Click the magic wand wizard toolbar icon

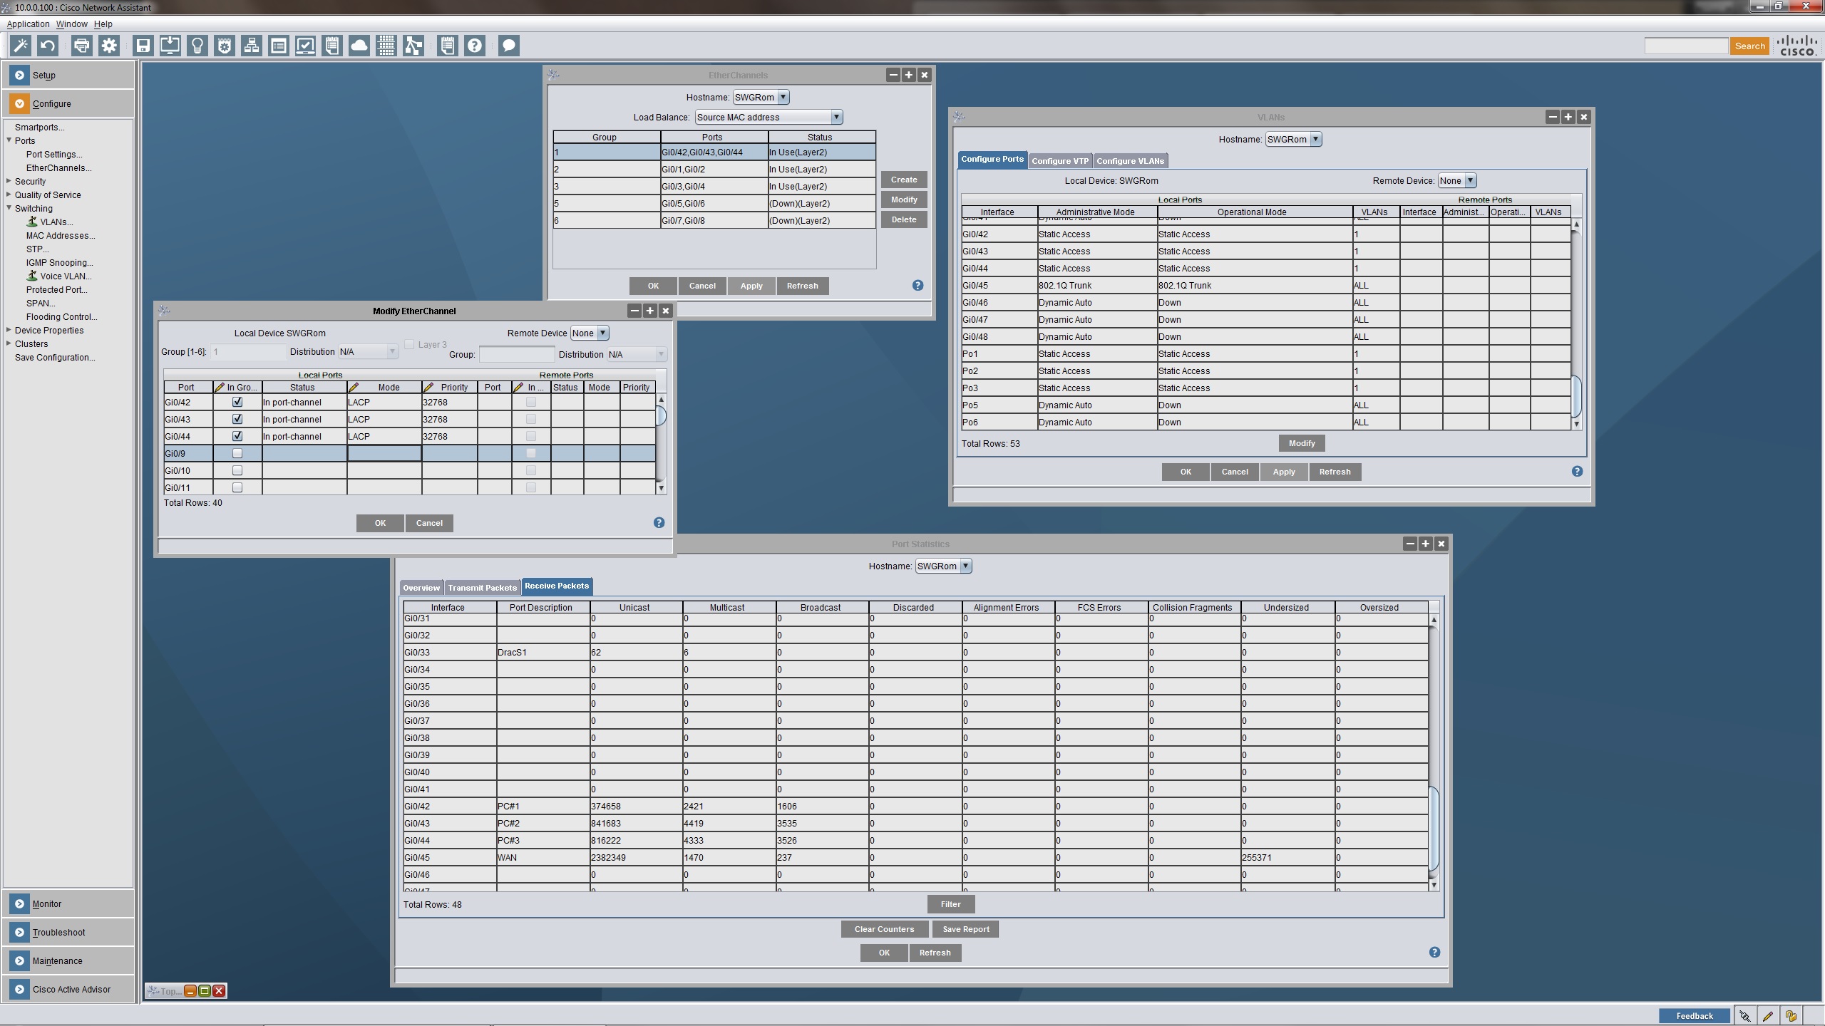[x=21, y=46]
